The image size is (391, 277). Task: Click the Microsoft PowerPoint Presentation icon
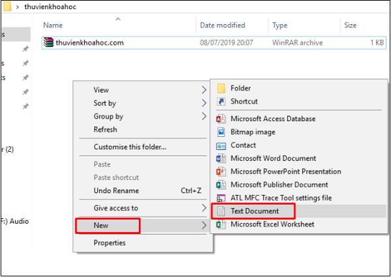221,171
